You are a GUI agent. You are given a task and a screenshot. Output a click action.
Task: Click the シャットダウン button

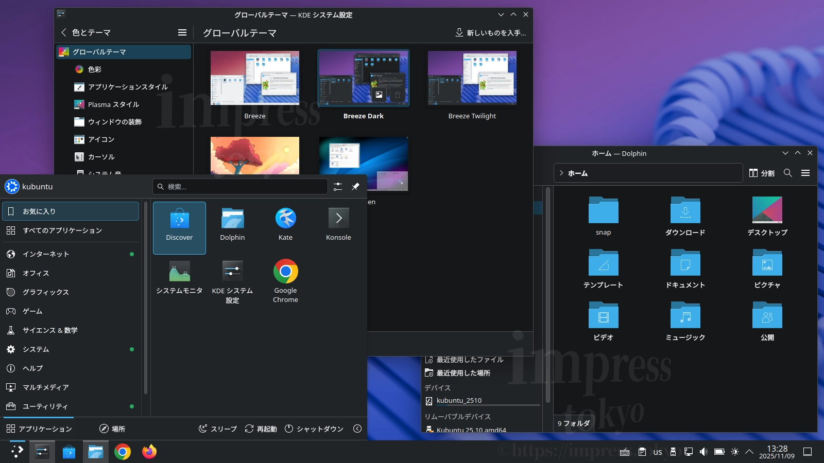pyautogui.click(x=314, y=429)
